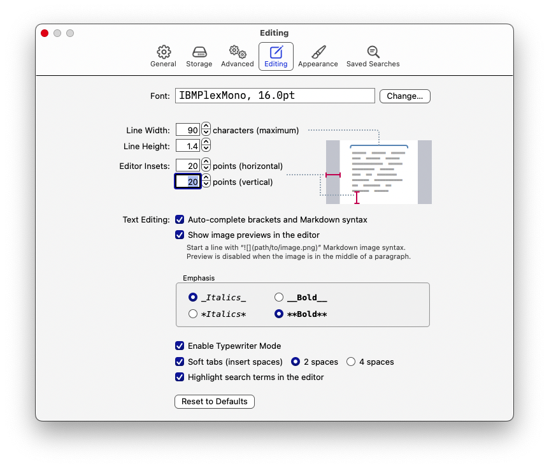Click the vertical Editor Insets stepper
The image size is (549, 468).
click(206, 182)
